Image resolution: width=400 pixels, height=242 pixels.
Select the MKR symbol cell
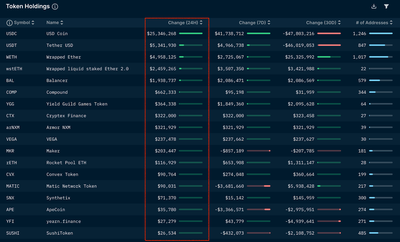coord(10,151)
